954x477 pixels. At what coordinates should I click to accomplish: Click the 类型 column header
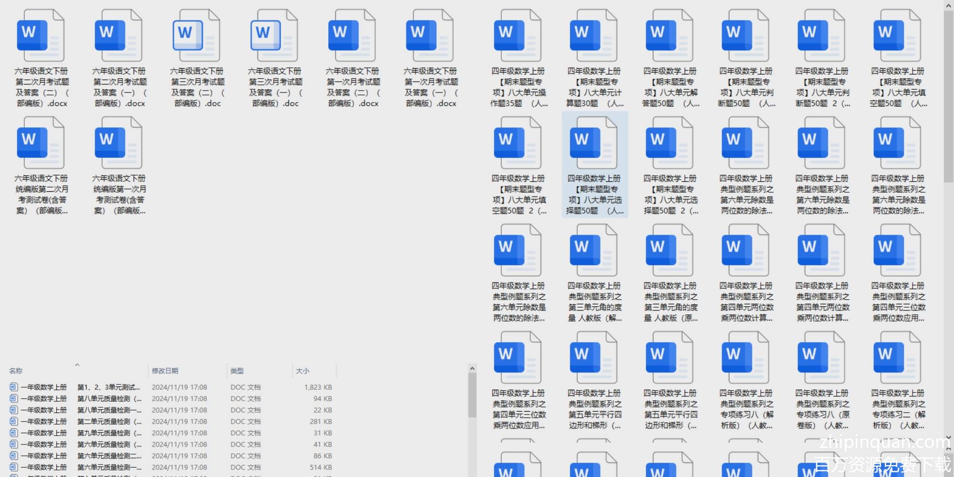[x=237, y=371]
